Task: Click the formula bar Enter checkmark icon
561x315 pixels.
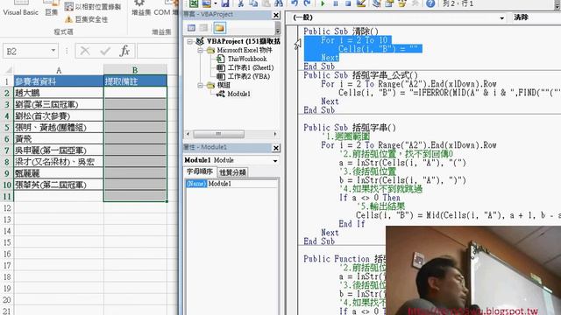Action: pos(105,51)
